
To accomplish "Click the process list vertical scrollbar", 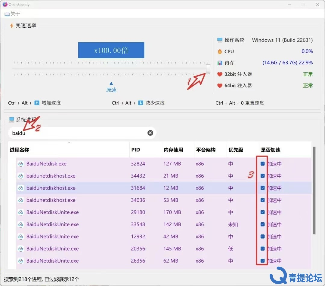I will (x=314, y=190).
